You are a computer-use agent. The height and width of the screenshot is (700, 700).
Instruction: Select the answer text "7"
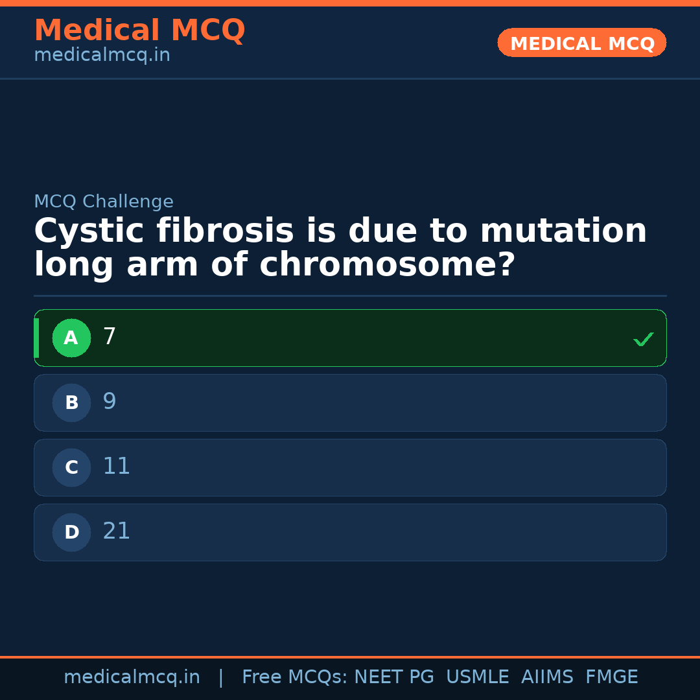110,337
